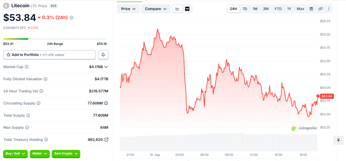Viewport: 346px width, 161px height.
Task: Select the Max time range tab
Action: (x=300, y=9)
